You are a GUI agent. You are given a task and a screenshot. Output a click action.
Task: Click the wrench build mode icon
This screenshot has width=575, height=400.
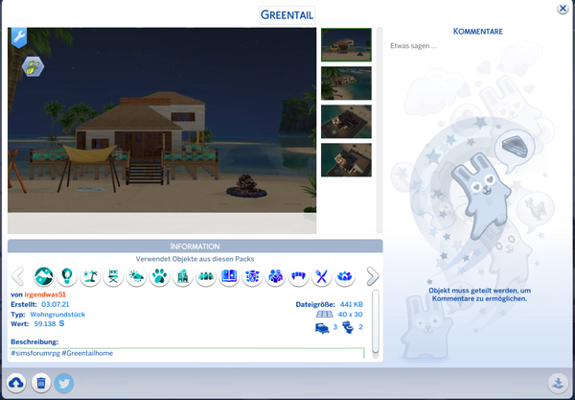(x=19, y=37)
